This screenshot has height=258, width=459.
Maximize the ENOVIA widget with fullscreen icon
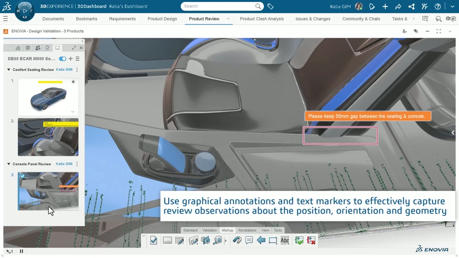(438, 32)
